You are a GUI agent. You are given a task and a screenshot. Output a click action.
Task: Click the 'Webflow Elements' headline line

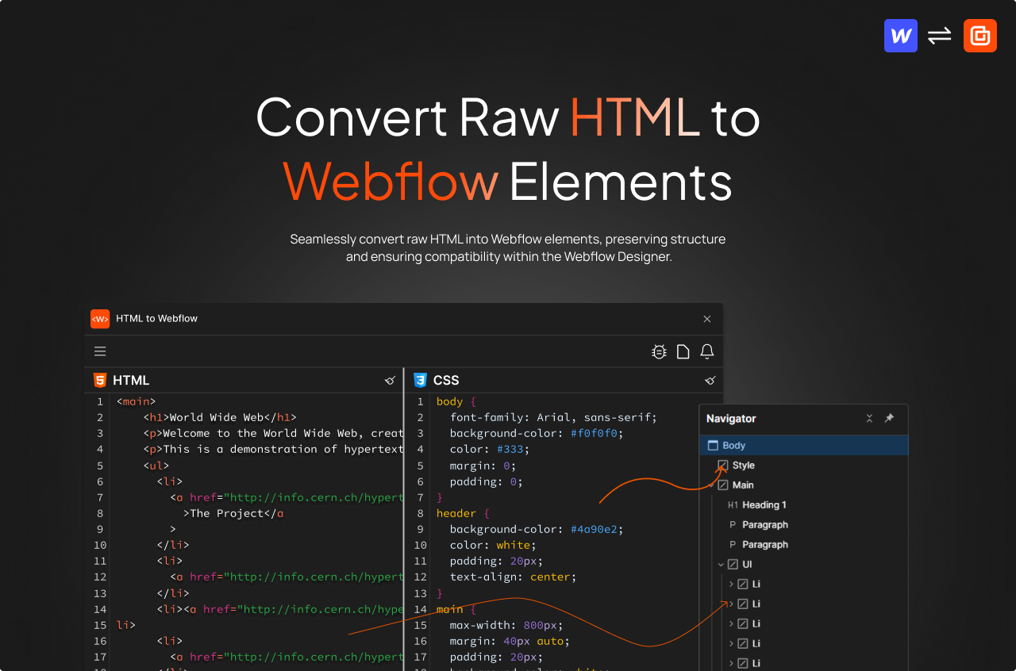click(508, 181)
